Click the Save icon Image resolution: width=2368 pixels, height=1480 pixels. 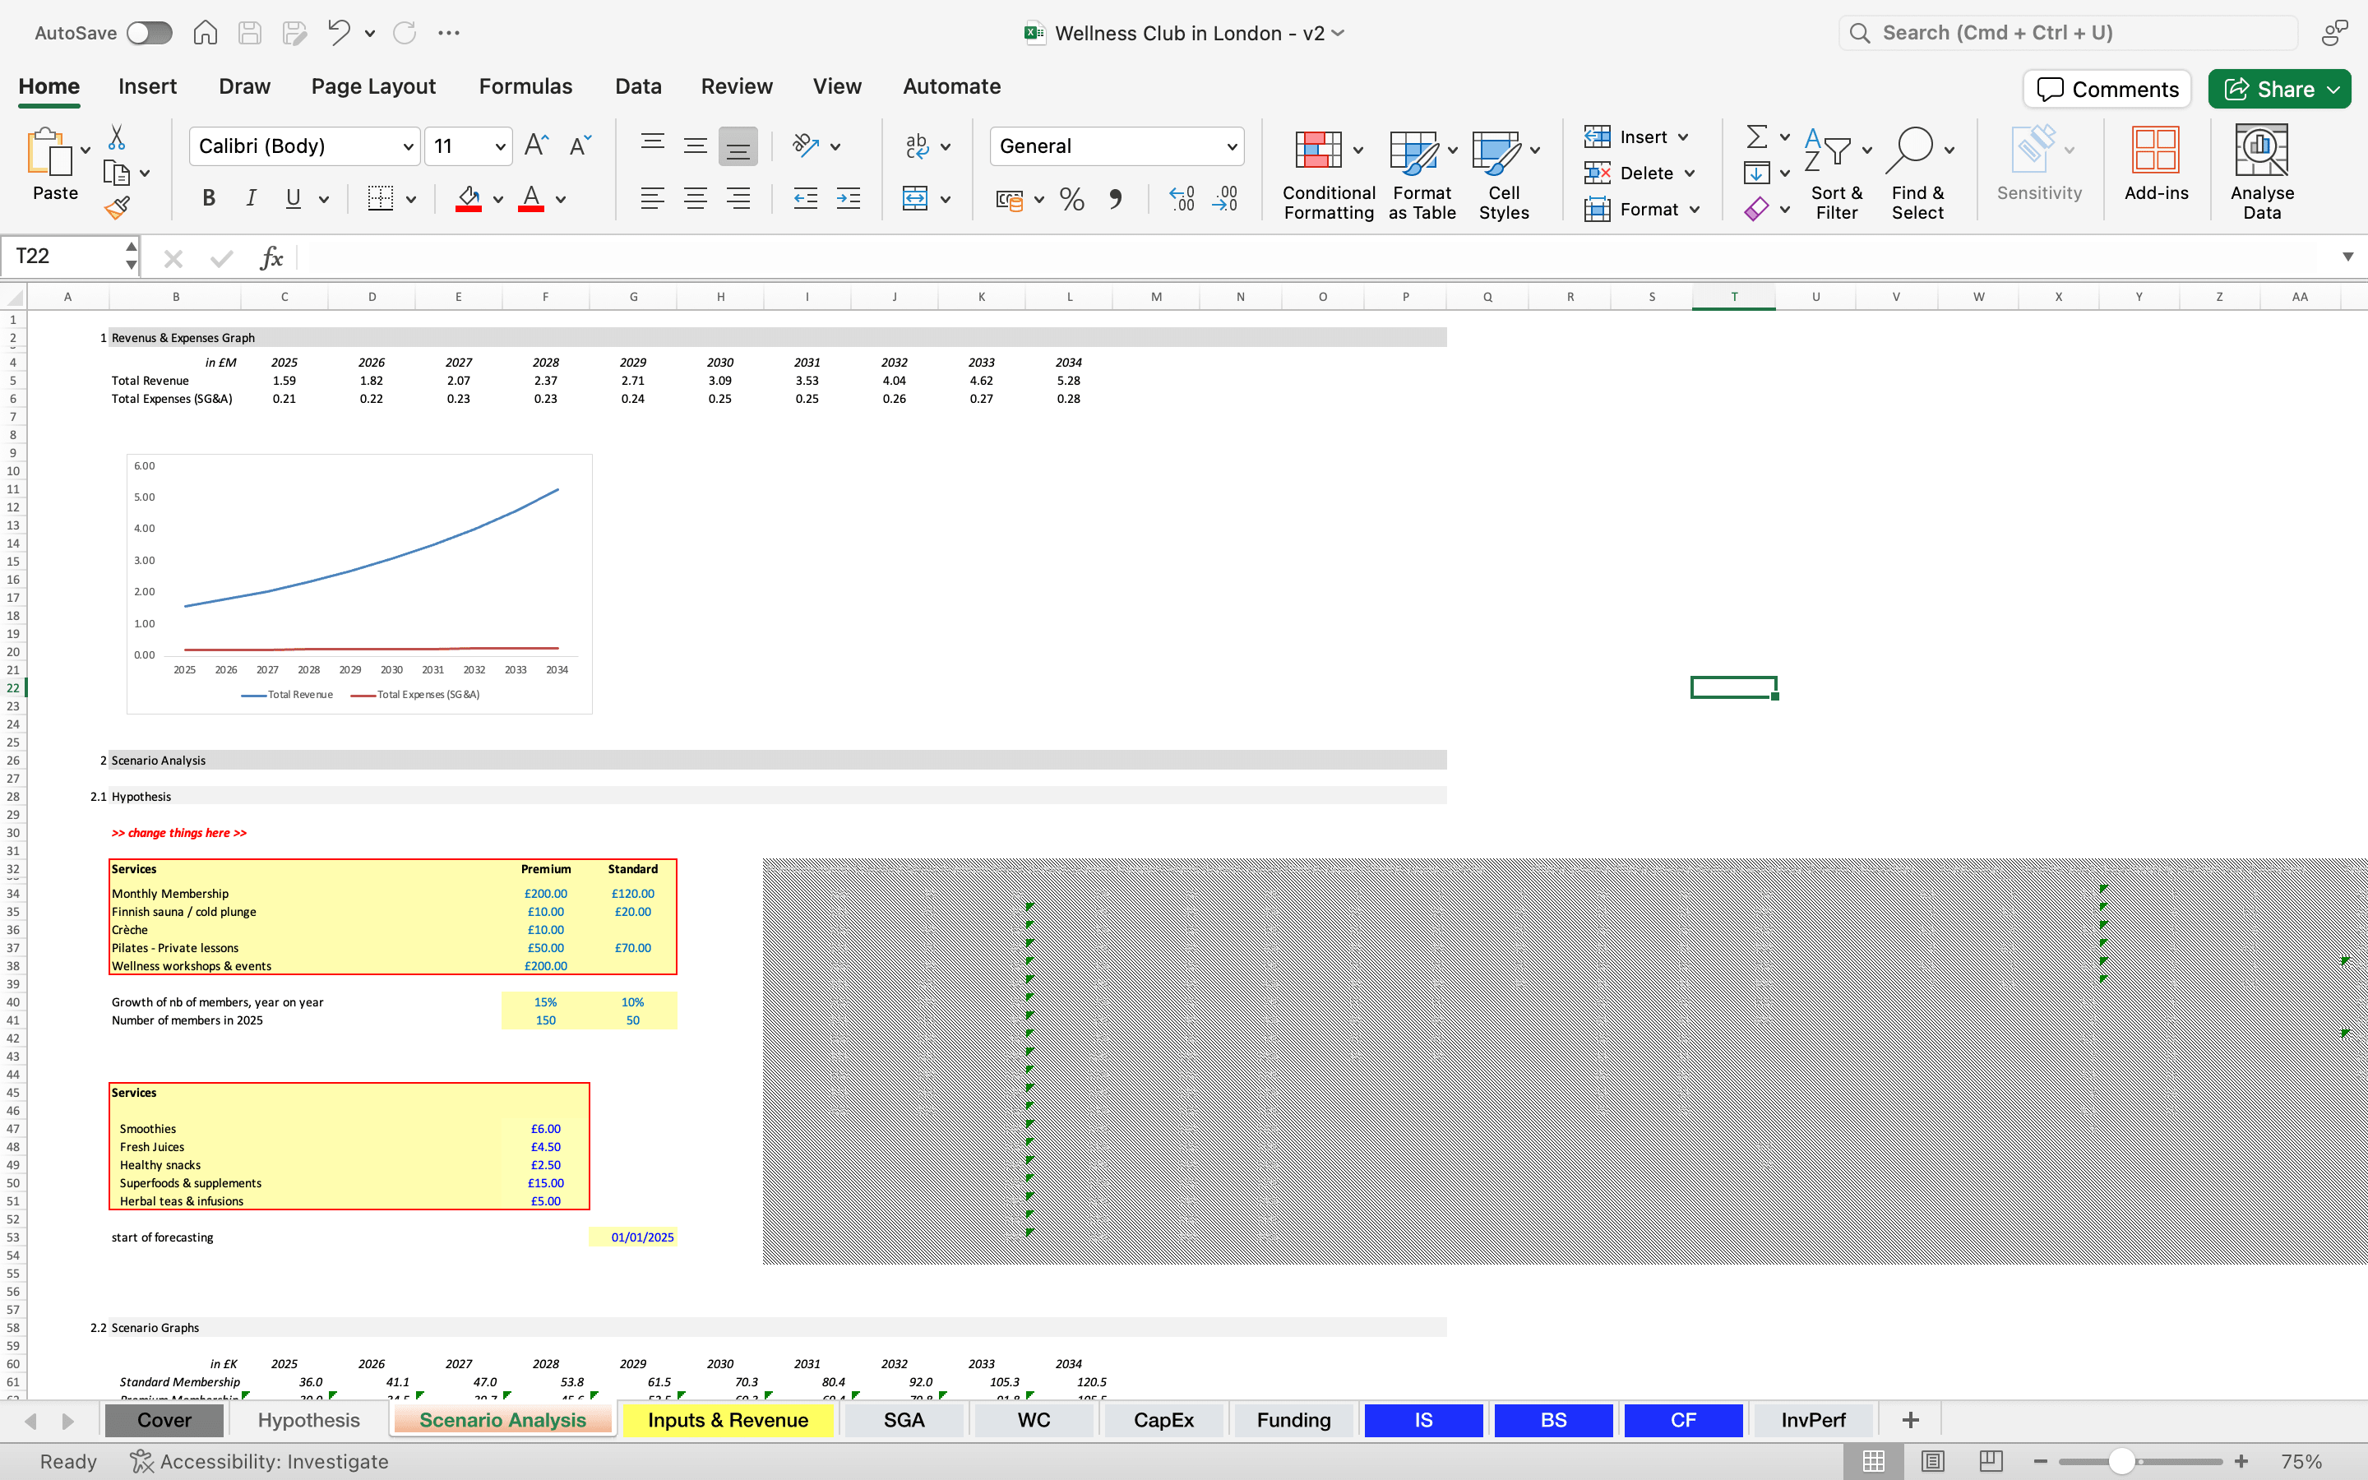point(249,32)
